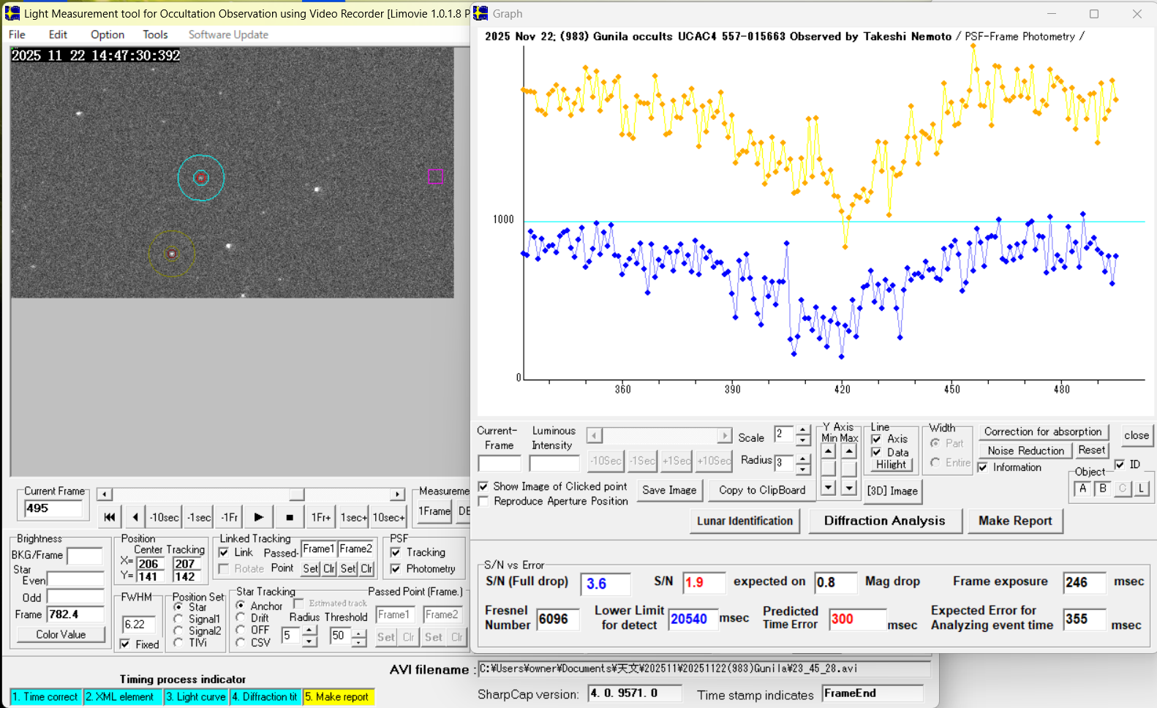The width and height of the screenshot is (1157, 708).
Task: Decrease the Radius spinner in graph panel
Action: (x=803, y=468)
